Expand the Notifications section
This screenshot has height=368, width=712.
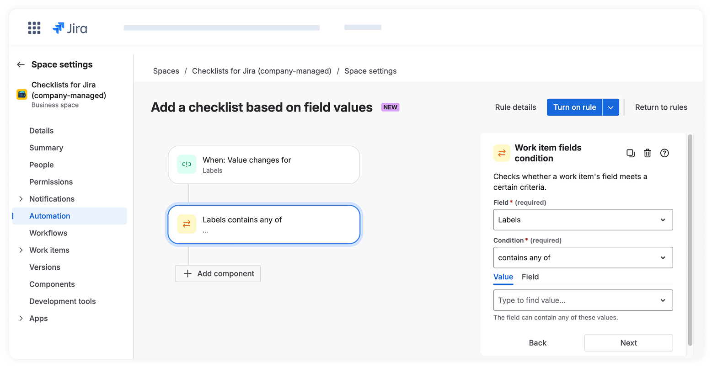pyautogui.click(x=21, y=199)
